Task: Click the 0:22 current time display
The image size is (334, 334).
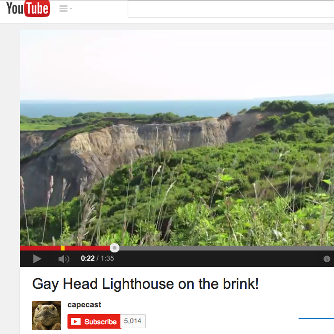Action: [87, 258]
